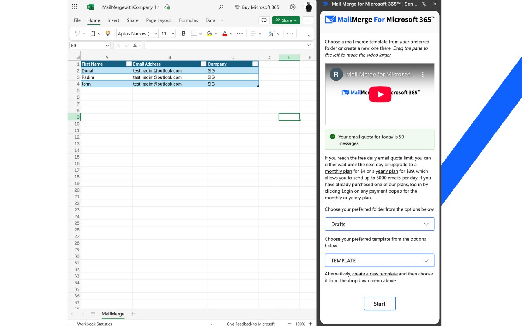
Task: Toggle bold formatting
Action: pos(183,33)
